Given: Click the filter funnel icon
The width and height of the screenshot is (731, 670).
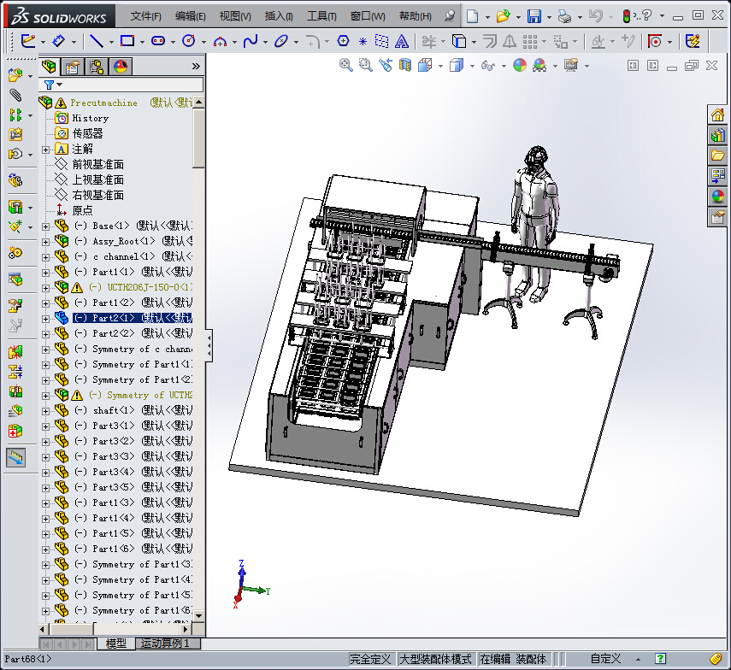Looking at the screenshot, I should pos(49,85).
